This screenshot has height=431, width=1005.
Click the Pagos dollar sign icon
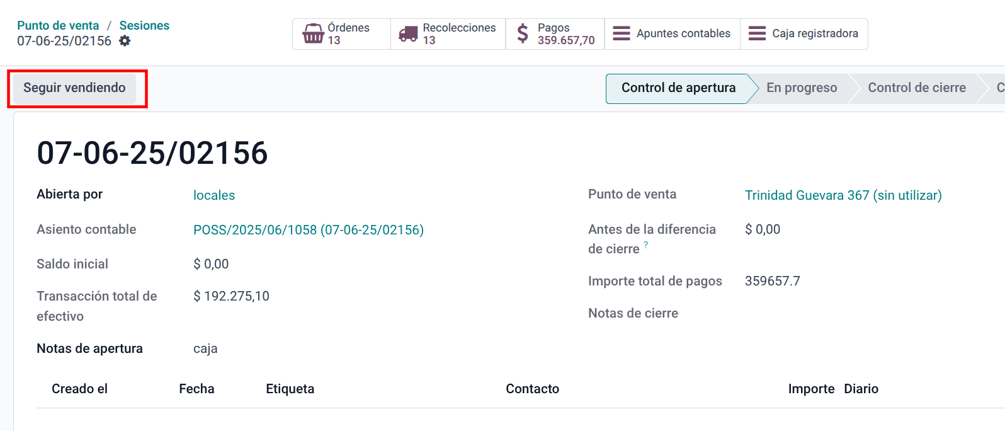(x=522, y=33)
